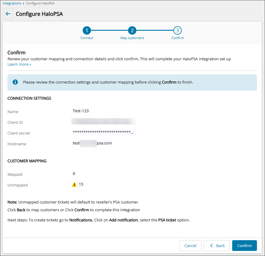
Task: Click the blue info icon in the banner
Action: (x=15, y=82)
